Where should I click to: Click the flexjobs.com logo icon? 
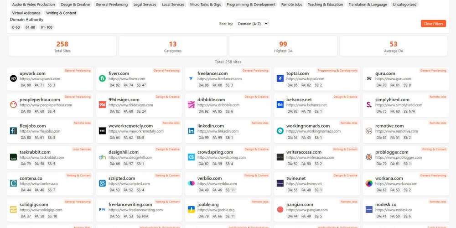[13, 131]
